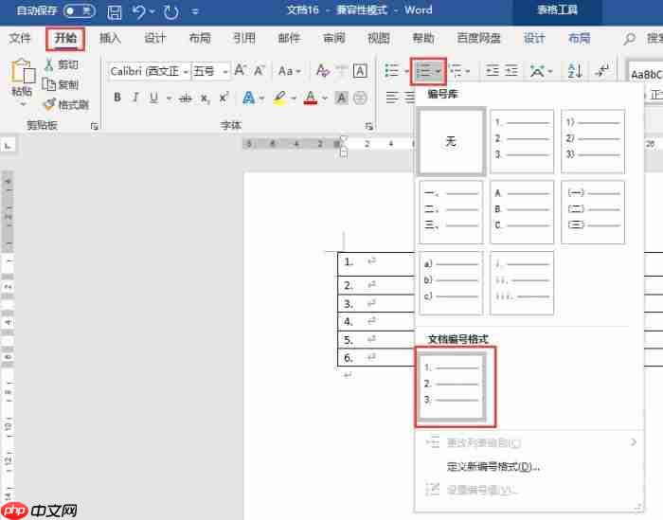Apply yellow text highlight color

tap(279, 99)
